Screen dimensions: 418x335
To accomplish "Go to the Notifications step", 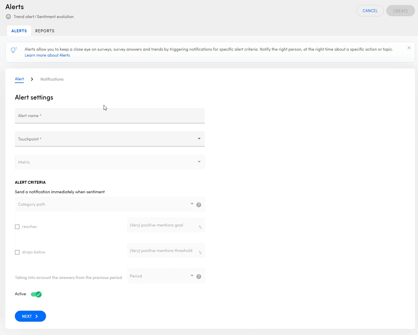I will click(x=52, y=79).
